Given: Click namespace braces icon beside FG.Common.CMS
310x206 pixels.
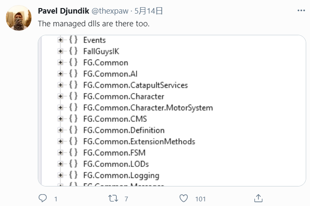Looking at the screenshot, I should 73,119.
